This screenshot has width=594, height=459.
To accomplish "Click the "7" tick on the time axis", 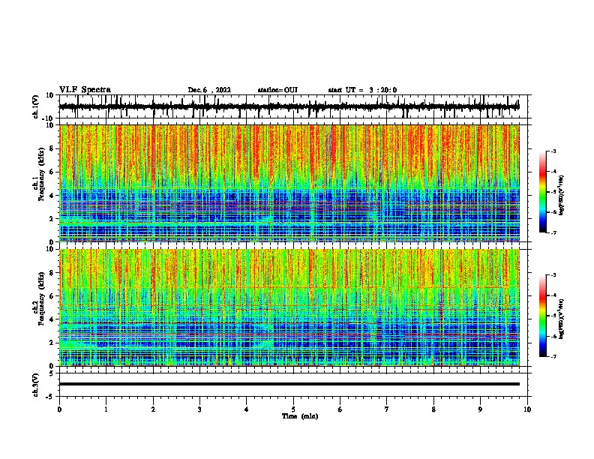I will (387, 409).
